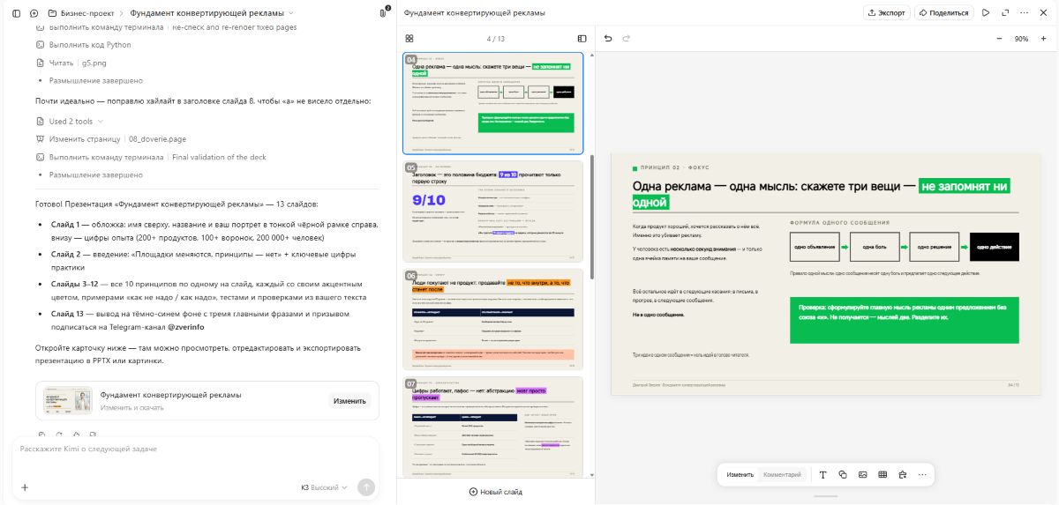The height and width of the screenshot is (505, 1059).
Task: Select the black одно действие box
Action: click(x=994, y=247)
